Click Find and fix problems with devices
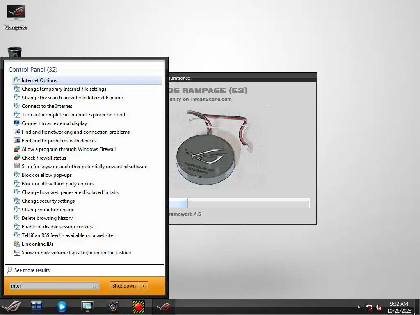This screenshot has width=420, height=315. [x=87, y=141]
